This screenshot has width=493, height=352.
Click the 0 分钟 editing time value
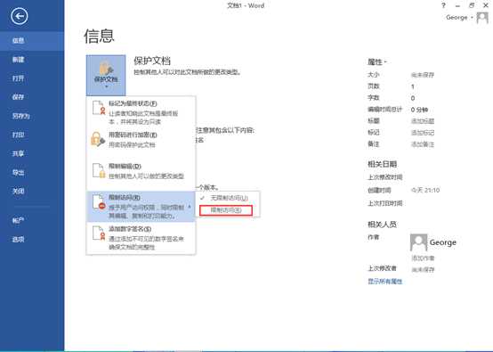419,110
